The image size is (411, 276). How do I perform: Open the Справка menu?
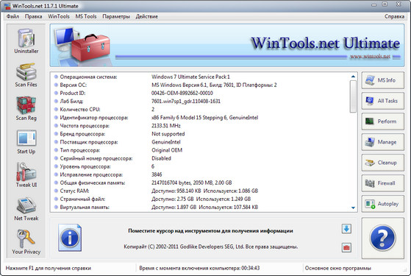click(394, 16)
